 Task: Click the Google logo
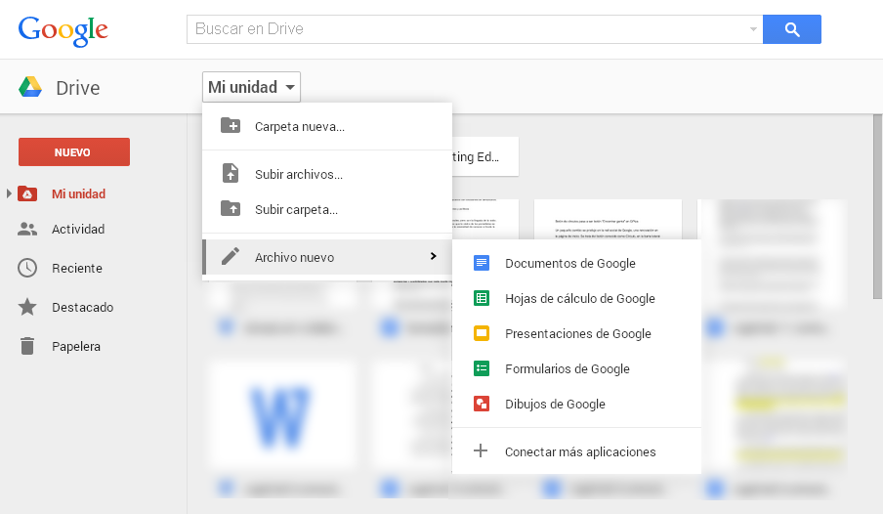(x=63, y=31)
